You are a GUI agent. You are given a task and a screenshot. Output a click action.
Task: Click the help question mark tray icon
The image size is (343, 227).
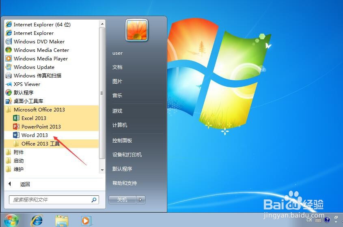point(327,220)
